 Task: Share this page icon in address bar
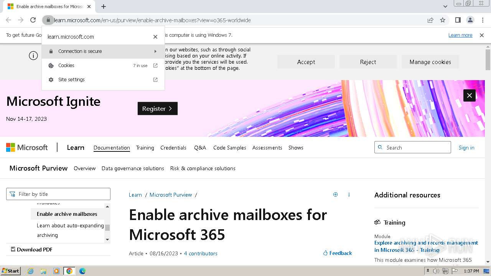click(430, 20)
